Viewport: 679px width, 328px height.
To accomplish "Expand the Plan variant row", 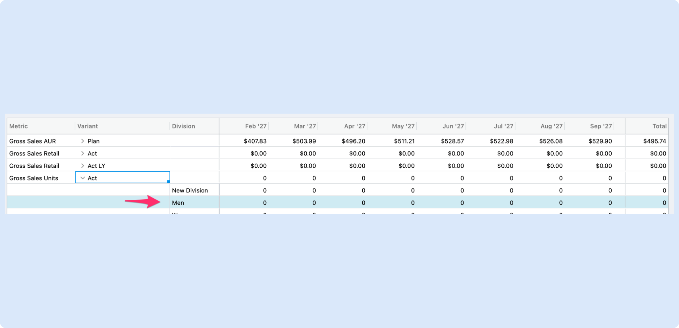I will pos(83,141).
